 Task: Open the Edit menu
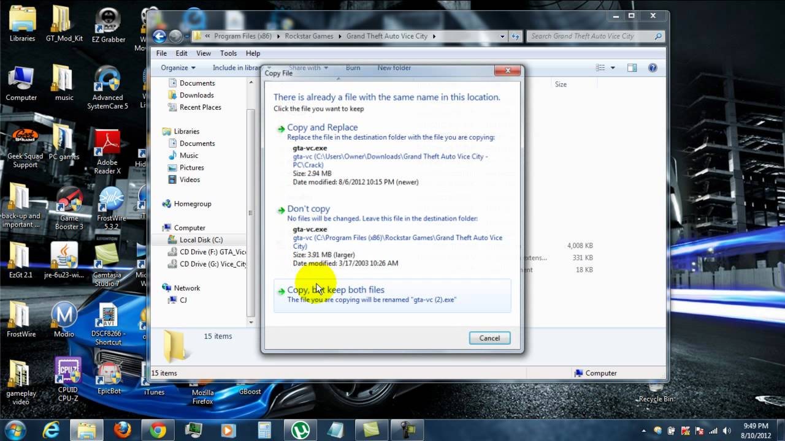[x=182, y=53]
